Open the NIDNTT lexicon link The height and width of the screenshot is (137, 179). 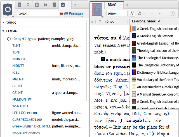coord(18,66)
